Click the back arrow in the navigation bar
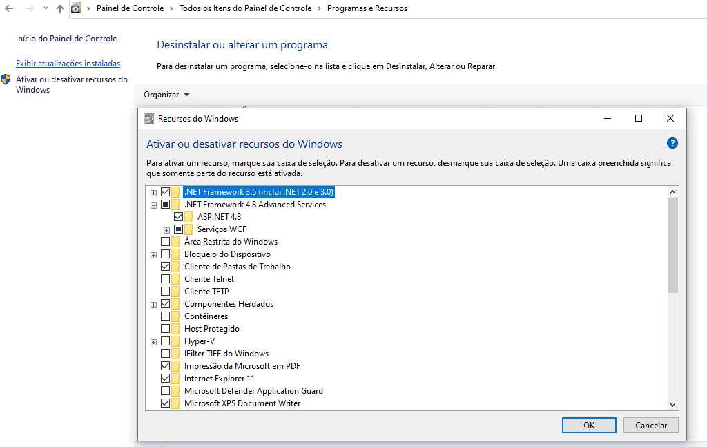Viewport: 707px width, 447px height. pos(9,8)
